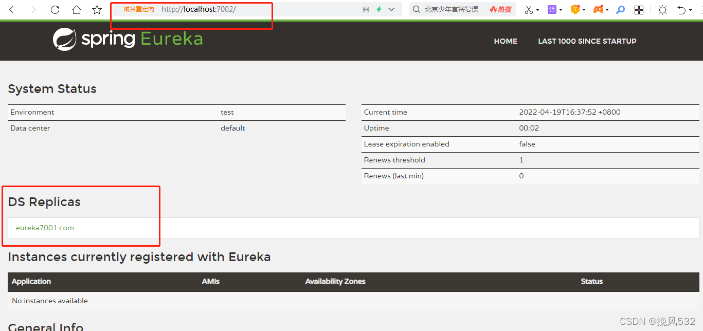This screenshot has width=703, height=331.
Task: Click the green lightning speed-mode icon
Action: [x=379, y=9]
